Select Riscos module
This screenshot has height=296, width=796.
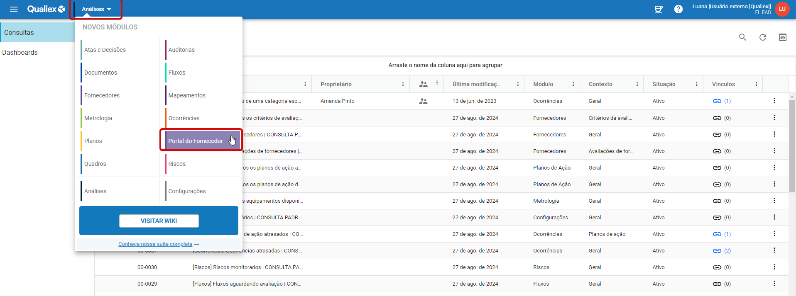202,164
